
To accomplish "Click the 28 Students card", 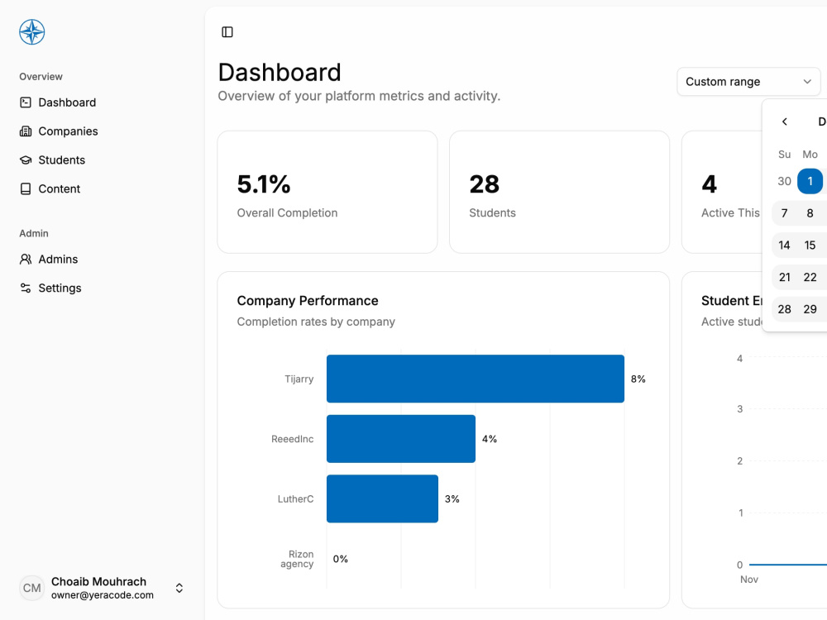I will [x=559, y=192].
